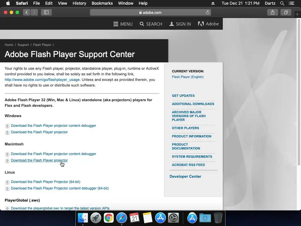Reload the page with the refresh icon
The height and width of the screenshot is (226, 301).
[x=208, y=12]
